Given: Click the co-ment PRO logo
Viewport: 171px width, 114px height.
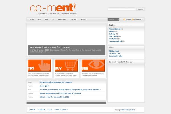Looking at the screenshot, I should pos(53,7).
